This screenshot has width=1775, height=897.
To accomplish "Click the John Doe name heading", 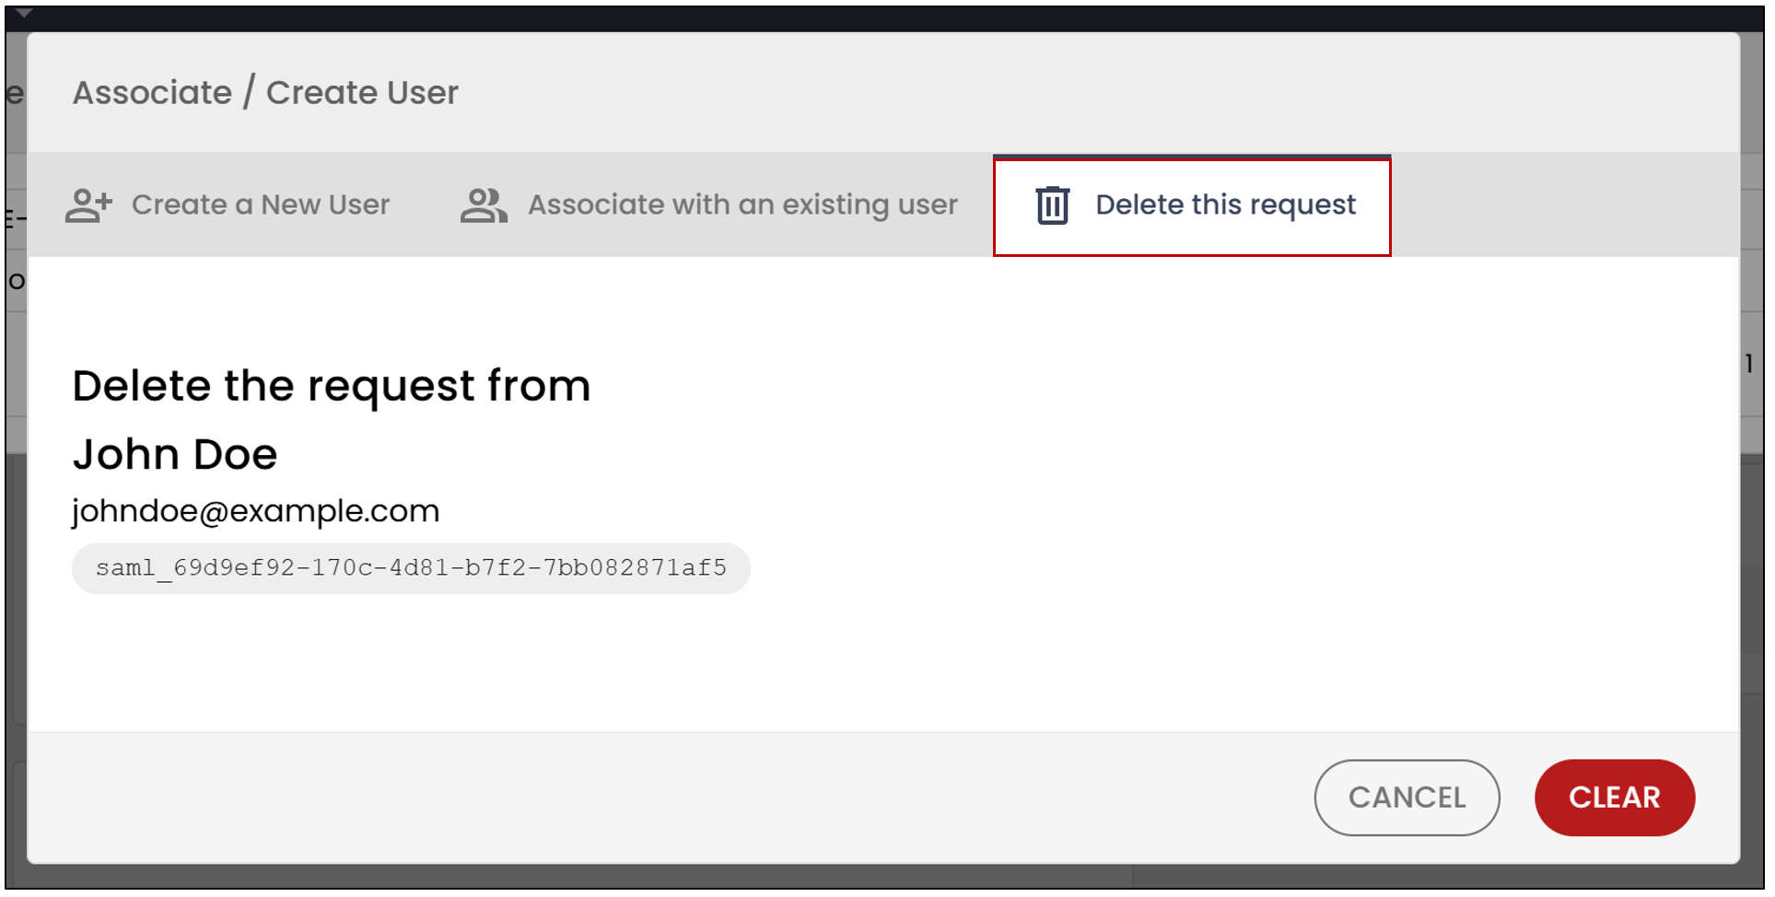I will pyautogui.click(x=175, y=455).
